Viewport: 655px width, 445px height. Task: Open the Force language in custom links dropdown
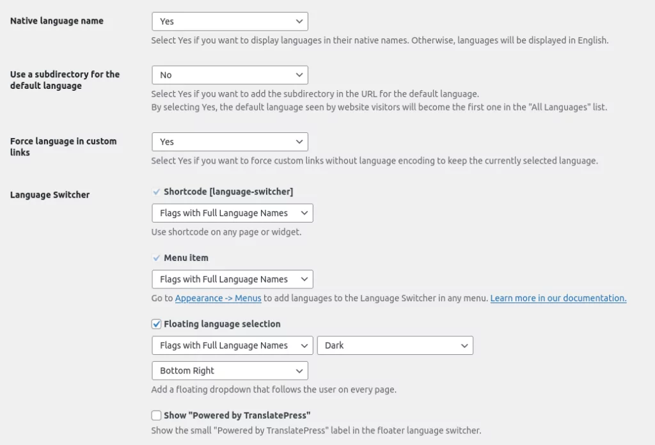[230, 141]
